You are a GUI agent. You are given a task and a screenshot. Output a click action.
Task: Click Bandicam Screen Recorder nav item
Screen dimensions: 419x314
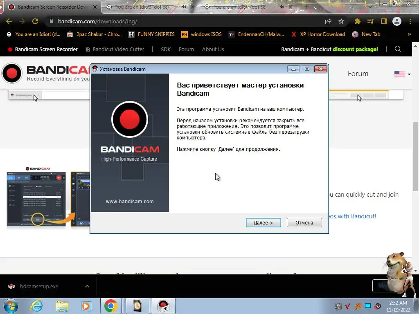(43, 49)
